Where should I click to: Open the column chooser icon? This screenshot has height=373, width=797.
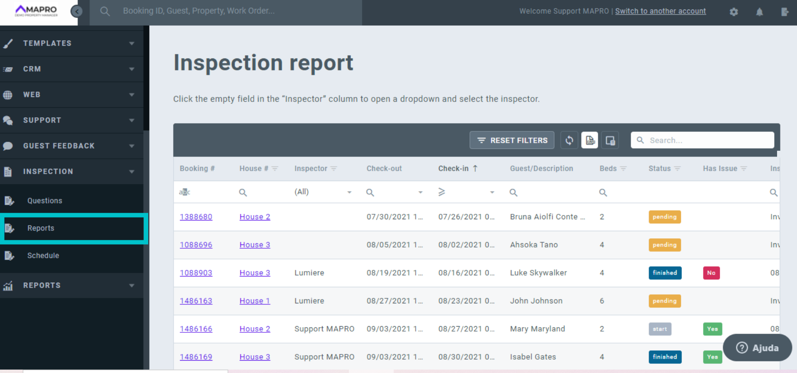(610, 140)
